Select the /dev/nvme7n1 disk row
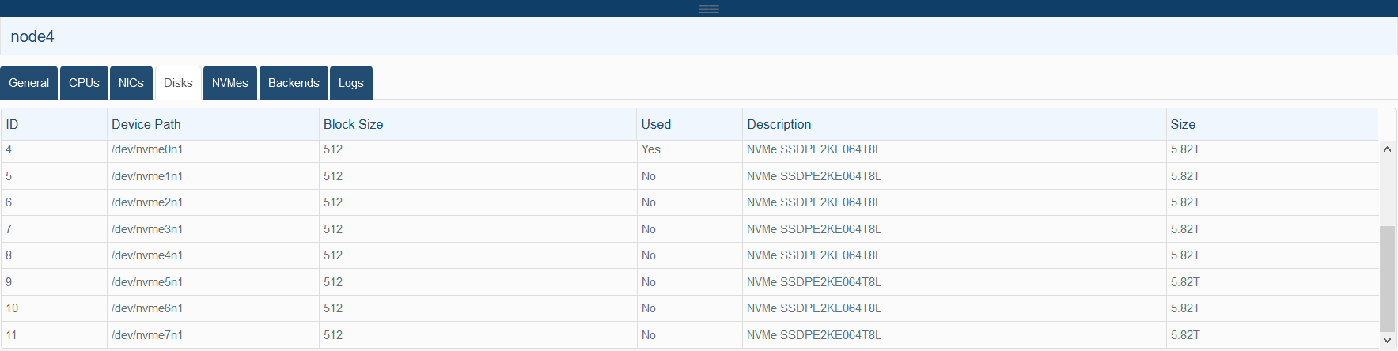The image size is (1398, 351). (690, 335)
